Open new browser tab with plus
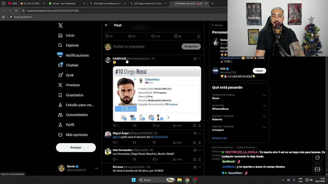Viewport: 328px width, 184px height. click(x=212, y=4)
